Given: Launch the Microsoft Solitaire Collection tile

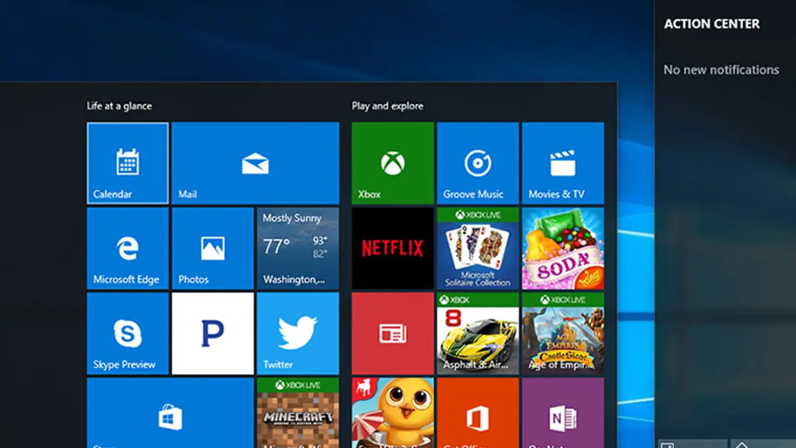Looking at the screenshot, I should click(x=478, y=248).
